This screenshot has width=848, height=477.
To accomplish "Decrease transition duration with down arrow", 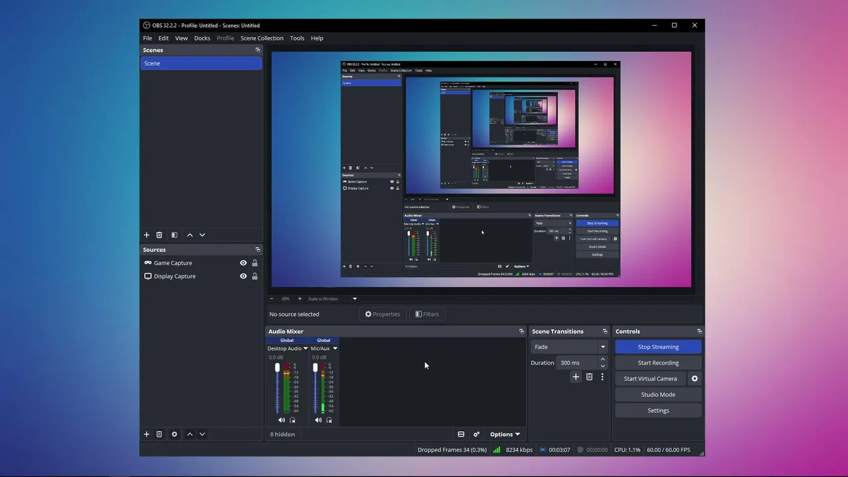I will click(602, 366).
